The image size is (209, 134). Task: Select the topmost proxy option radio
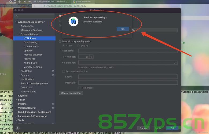60,21
